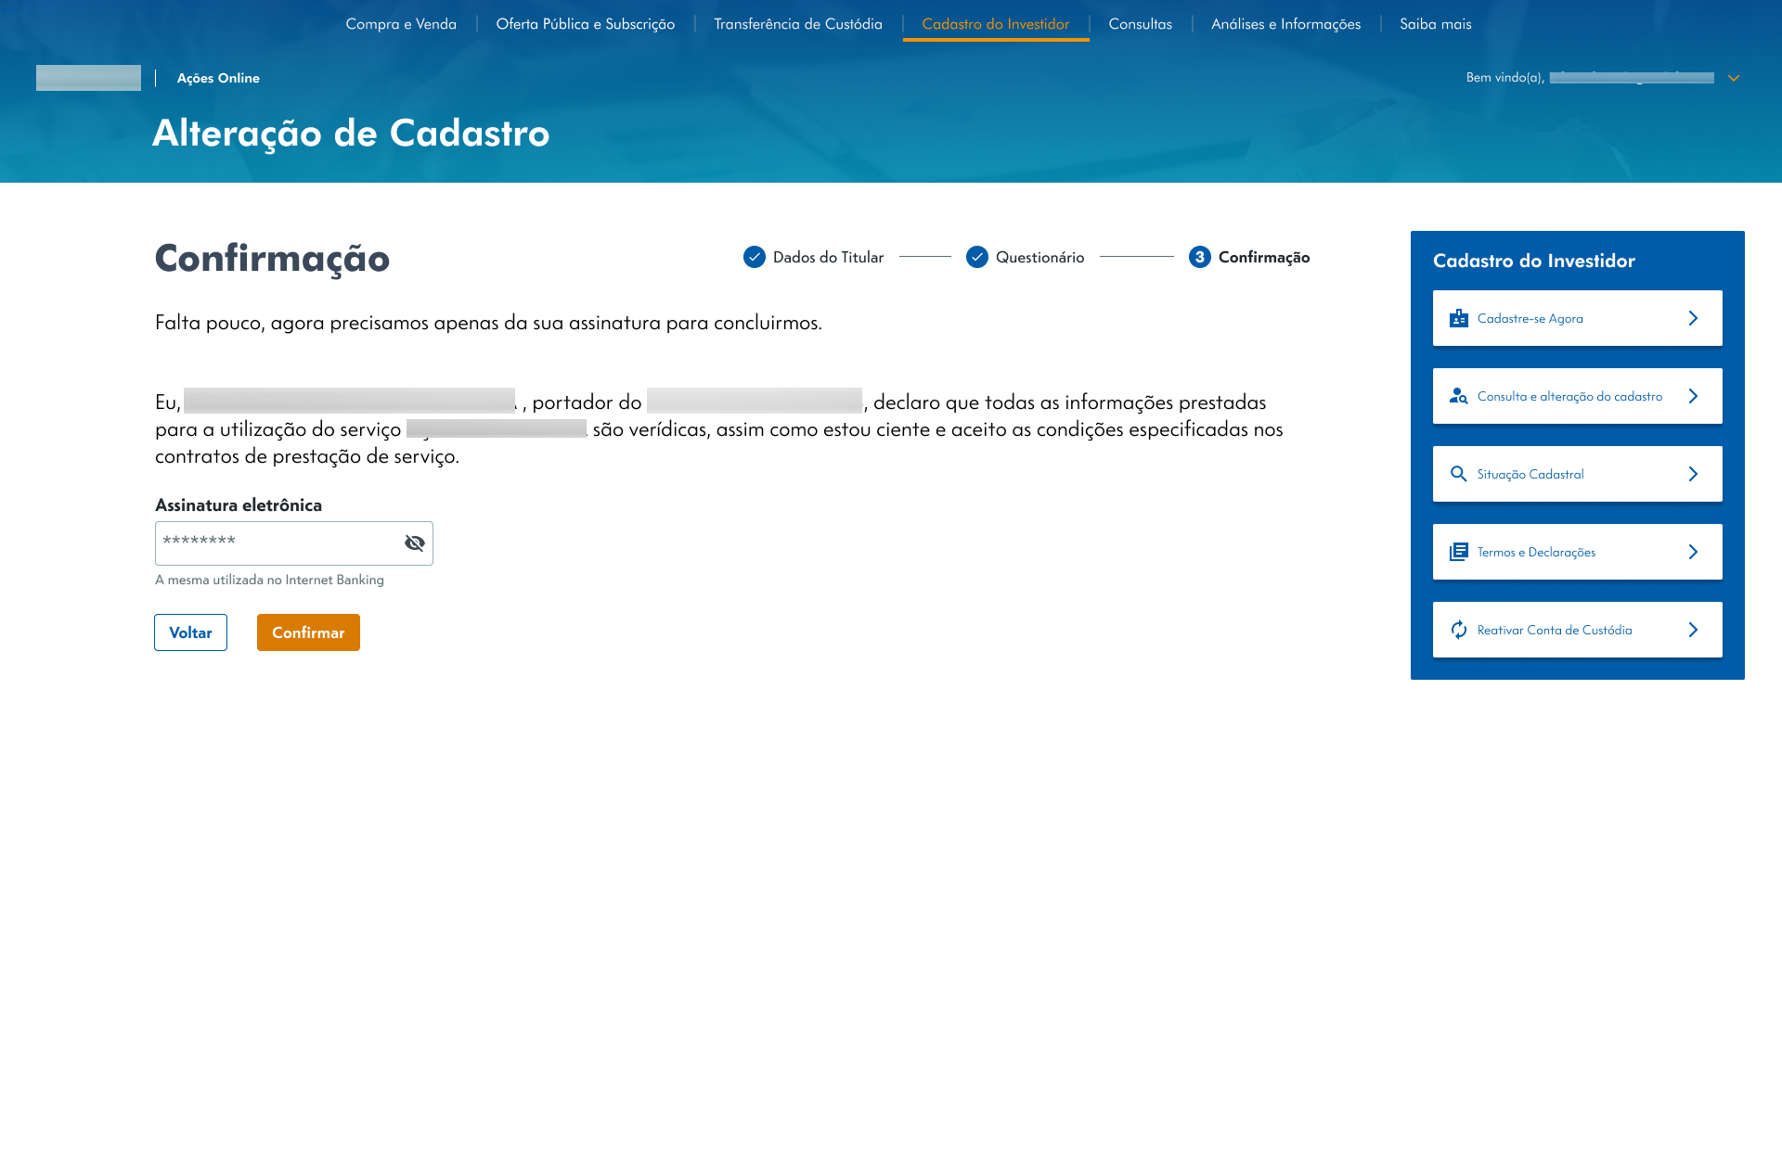Open Reativar Conta de Custódia chevron

1693,630
